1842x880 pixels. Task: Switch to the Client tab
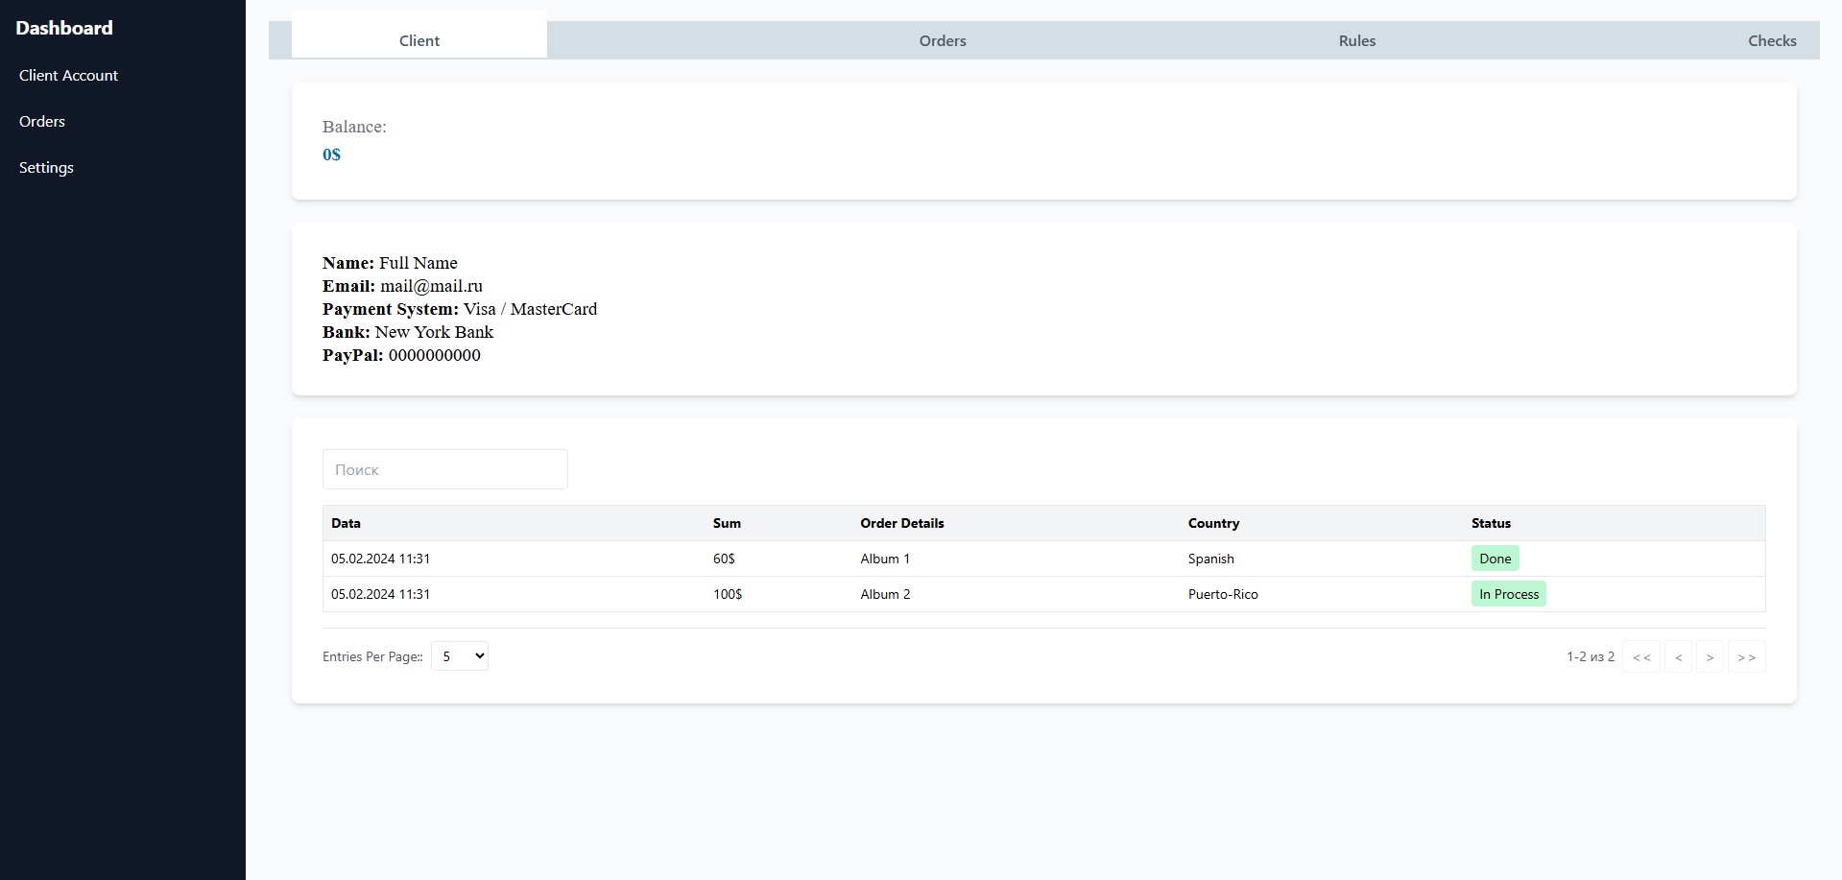tap(419, 40)
